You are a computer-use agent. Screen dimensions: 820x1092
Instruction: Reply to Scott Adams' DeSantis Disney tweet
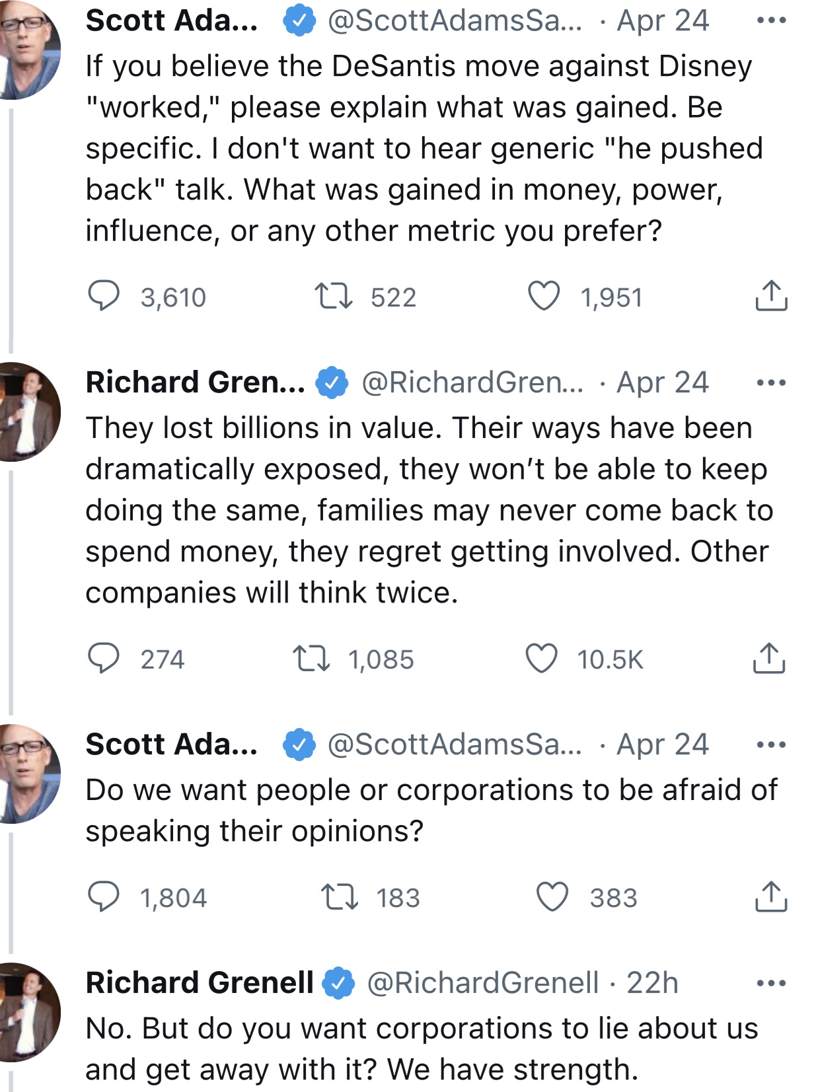(104, 296)
